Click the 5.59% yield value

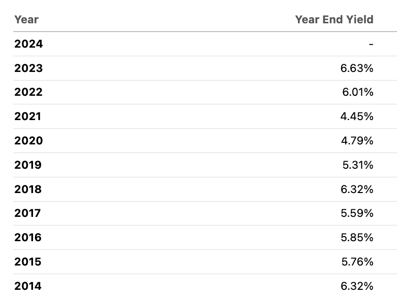[357, 213]
